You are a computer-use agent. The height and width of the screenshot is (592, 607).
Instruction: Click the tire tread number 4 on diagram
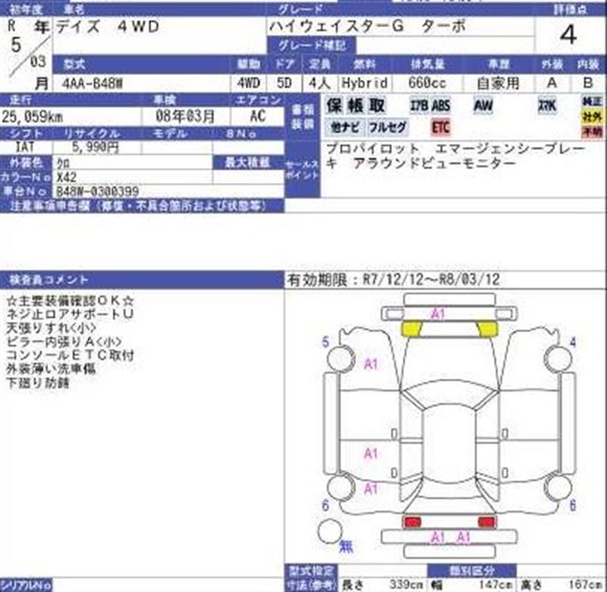573,342
